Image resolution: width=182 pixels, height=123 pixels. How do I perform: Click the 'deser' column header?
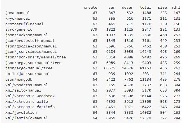(128, 7)
